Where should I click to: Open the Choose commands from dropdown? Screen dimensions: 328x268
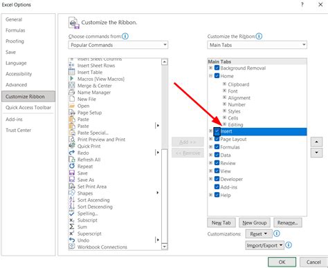[118, 45]
